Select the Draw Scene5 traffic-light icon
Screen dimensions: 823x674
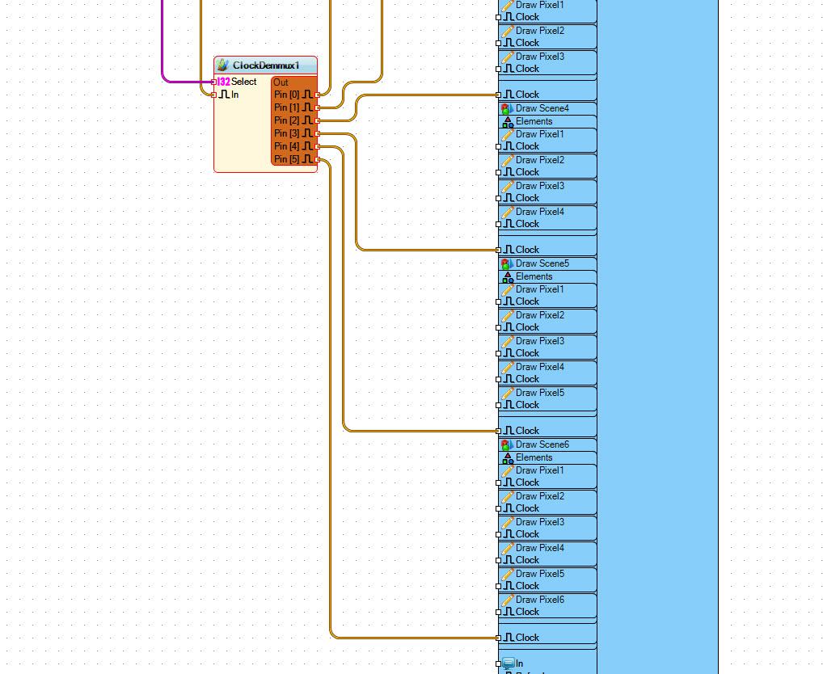click(x=507, y=263)
